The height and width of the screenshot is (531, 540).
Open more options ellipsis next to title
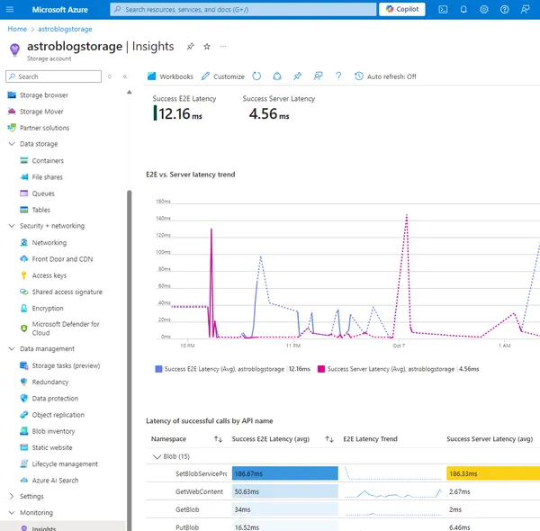223,46
